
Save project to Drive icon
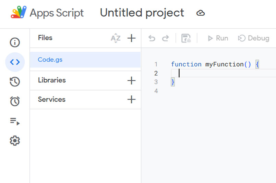click(186, 38)
